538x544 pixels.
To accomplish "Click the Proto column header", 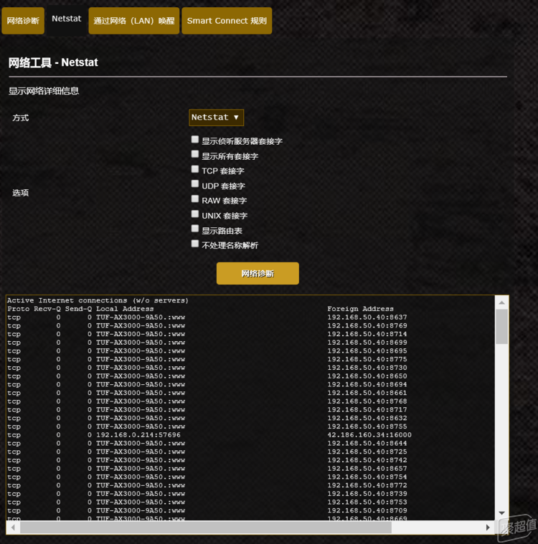I will (x=19, y=309).
